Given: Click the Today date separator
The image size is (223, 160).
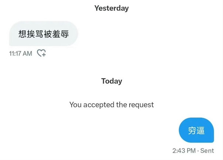Looking at the screenshot, I should click(111, 81).
